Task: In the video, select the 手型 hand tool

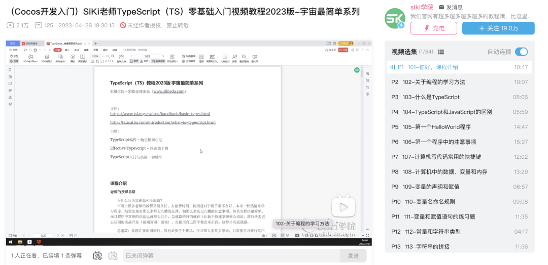Action: click(14, 56)
